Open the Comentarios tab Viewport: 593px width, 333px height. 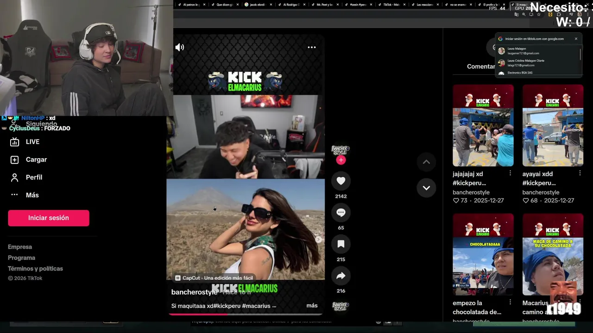pyautogui.click(x=481, y=67)
